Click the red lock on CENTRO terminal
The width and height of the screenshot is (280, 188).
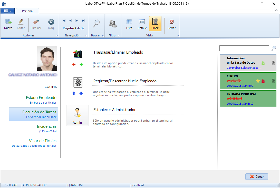pos(263,81)
